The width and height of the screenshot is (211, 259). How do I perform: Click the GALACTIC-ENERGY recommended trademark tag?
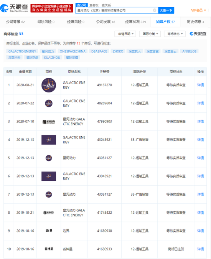click(22, 51)
